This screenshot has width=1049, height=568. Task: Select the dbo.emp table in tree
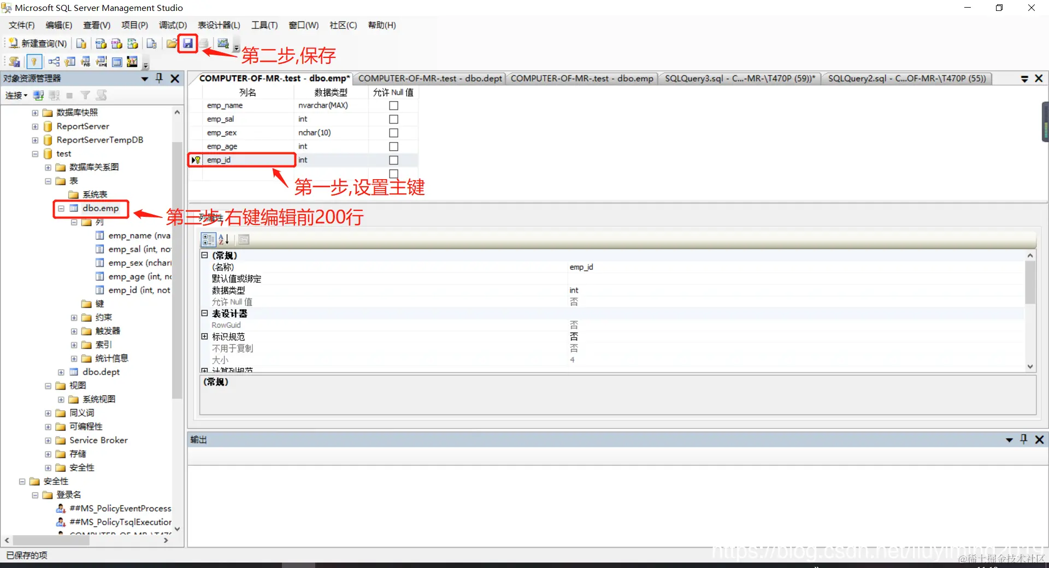[x=101, y=208]
